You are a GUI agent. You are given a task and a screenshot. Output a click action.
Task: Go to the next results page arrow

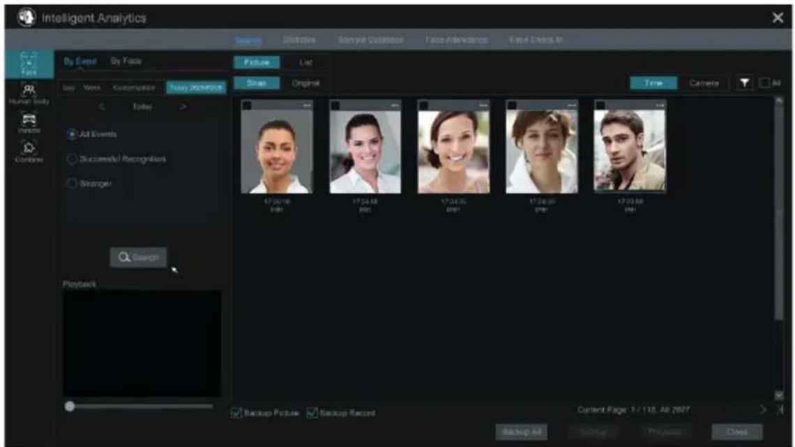763,409
